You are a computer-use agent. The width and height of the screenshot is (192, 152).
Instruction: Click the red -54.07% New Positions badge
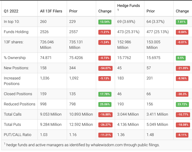(x=105, y=68)
